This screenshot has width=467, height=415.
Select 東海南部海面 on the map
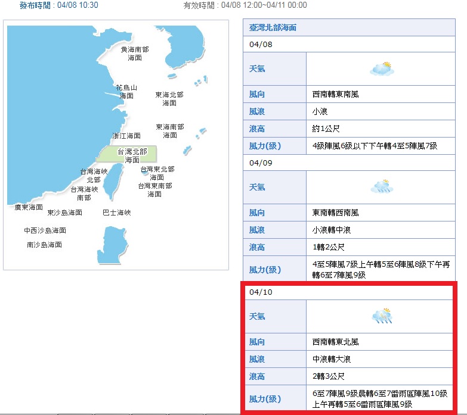[170, 131]
